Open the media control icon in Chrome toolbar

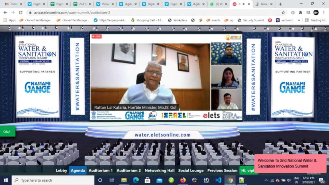(308, 13)
